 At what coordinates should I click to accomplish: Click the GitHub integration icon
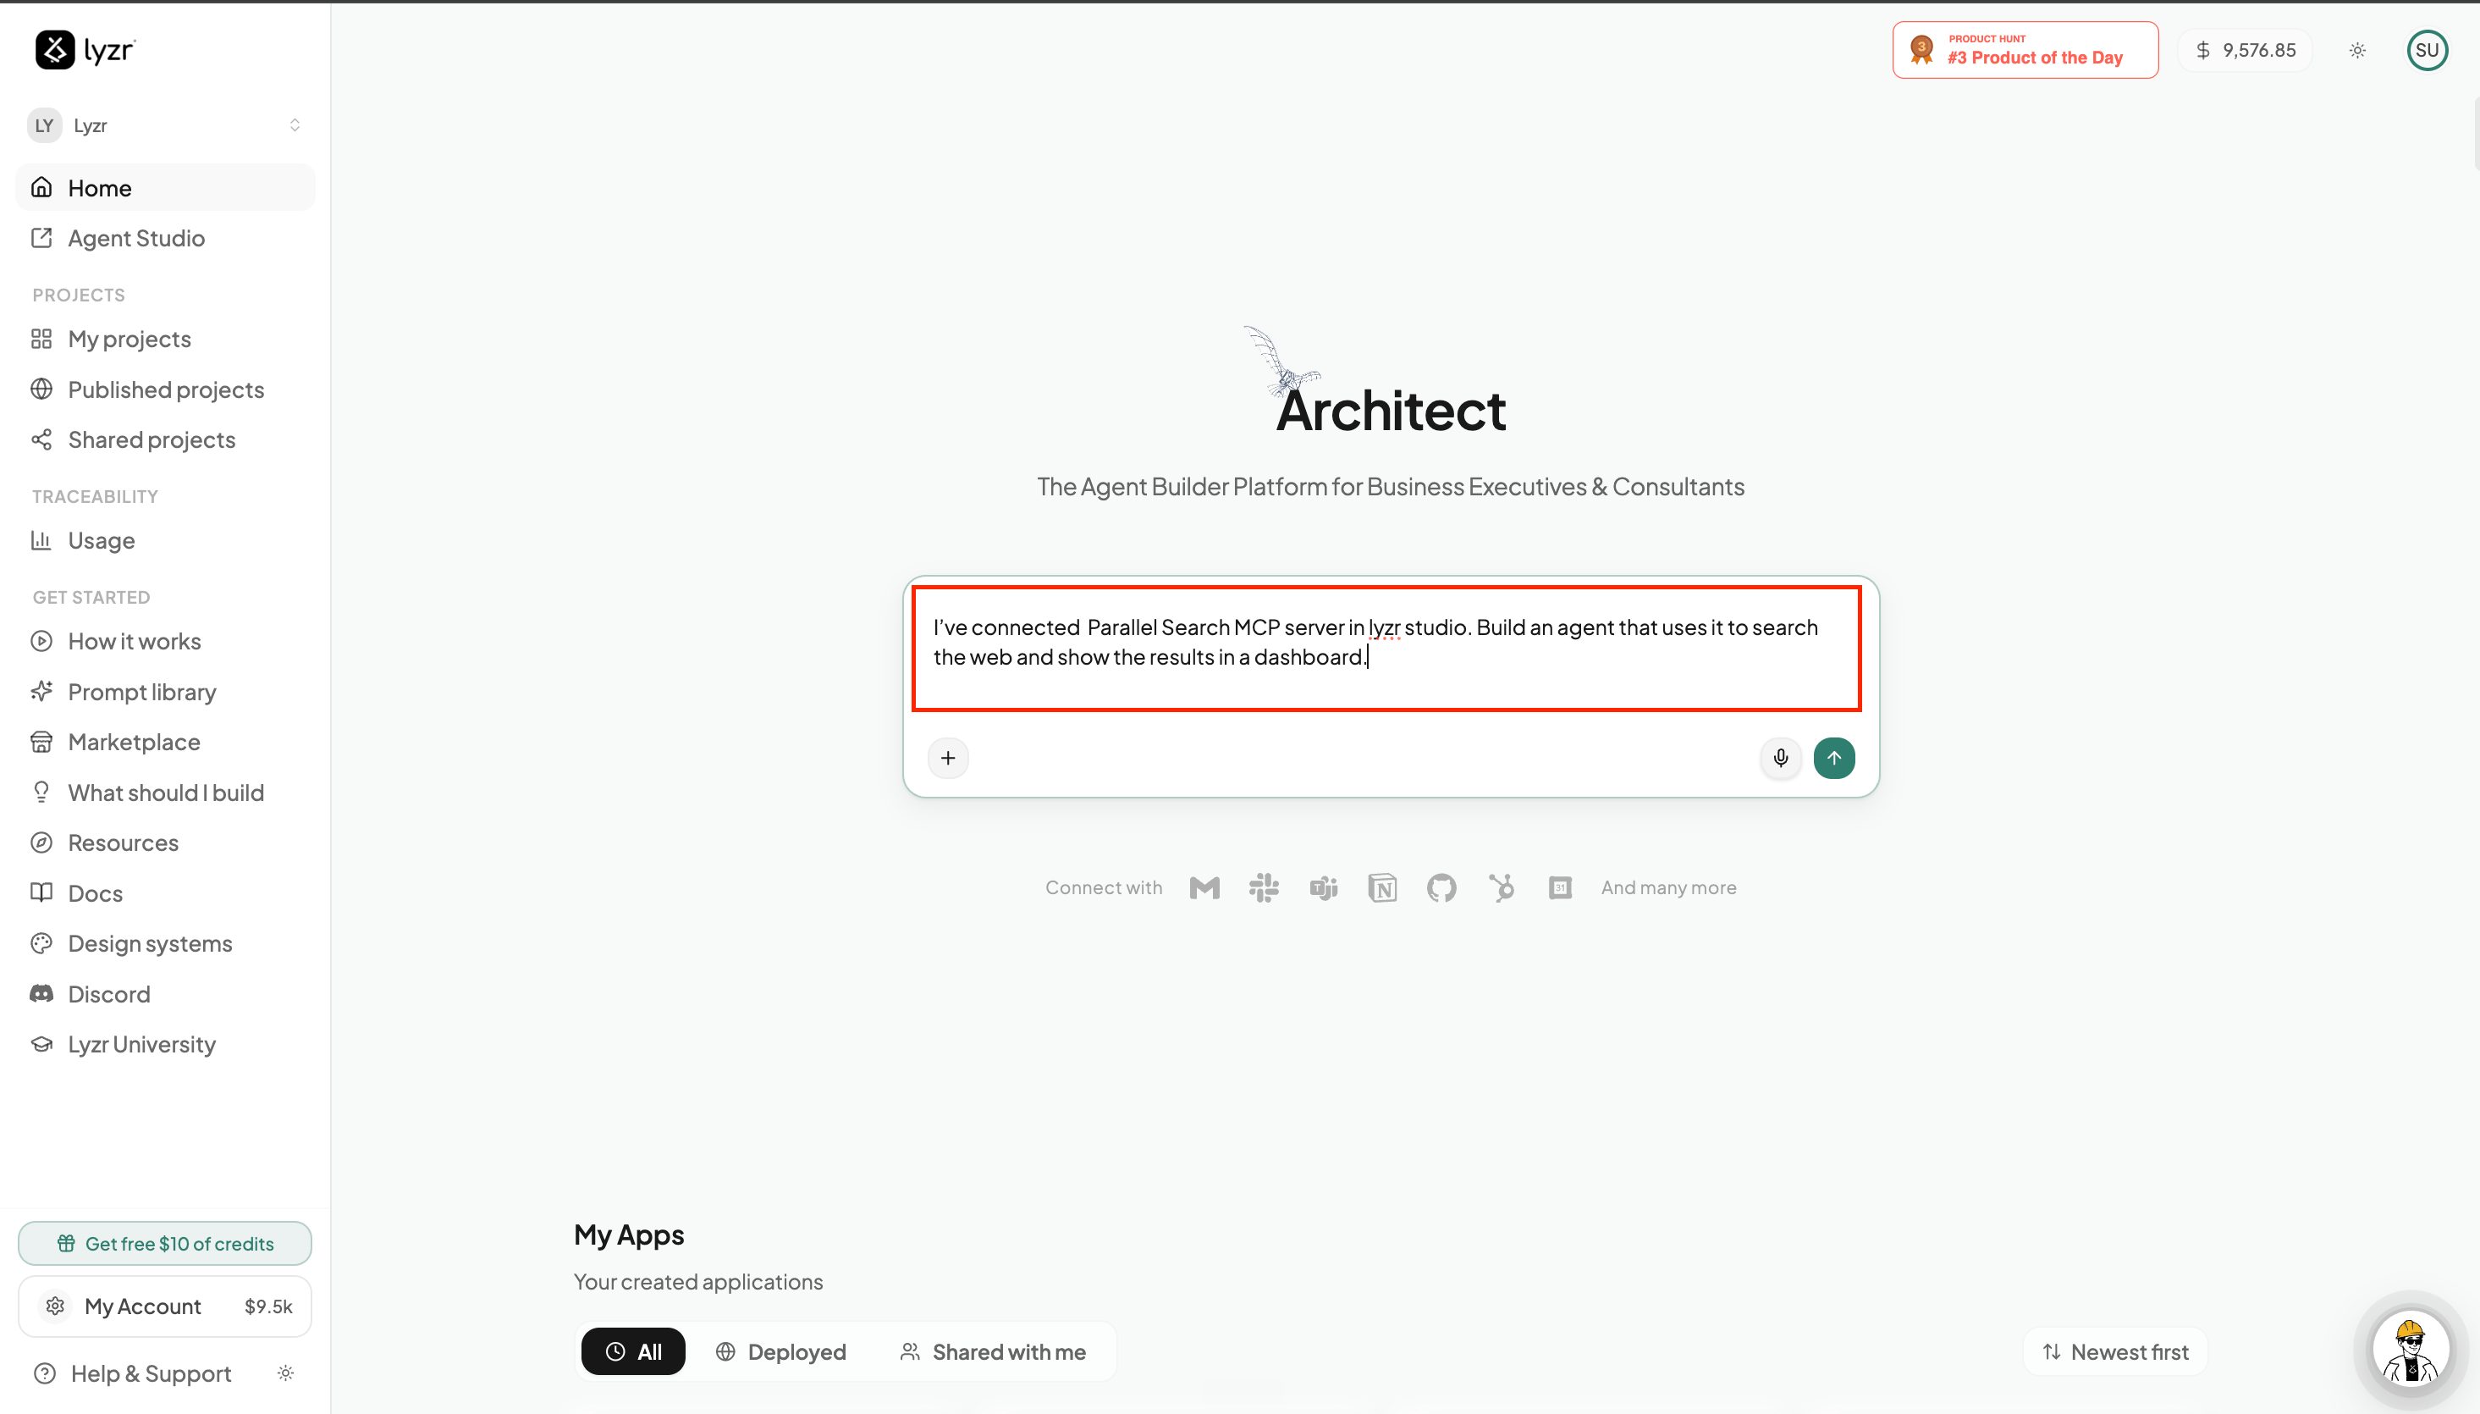[x=1441, y=887]
